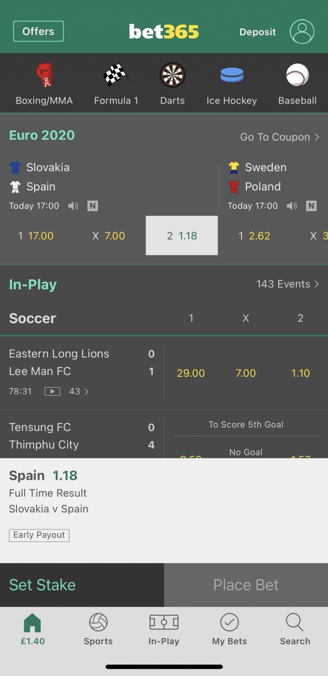Image resolution: width=328 pixels, height=676 pixels.
Task: Tap the Deposit link
Action: [x=258, y=32]
